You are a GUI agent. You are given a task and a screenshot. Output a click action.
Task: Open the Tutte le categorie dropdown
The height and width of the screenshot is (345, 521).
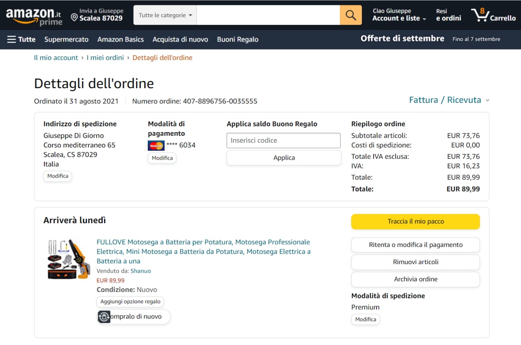tap(165, 15)
